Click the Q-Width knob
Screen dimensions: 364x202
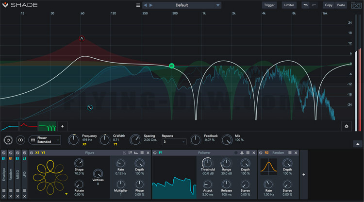pos(105,139)
